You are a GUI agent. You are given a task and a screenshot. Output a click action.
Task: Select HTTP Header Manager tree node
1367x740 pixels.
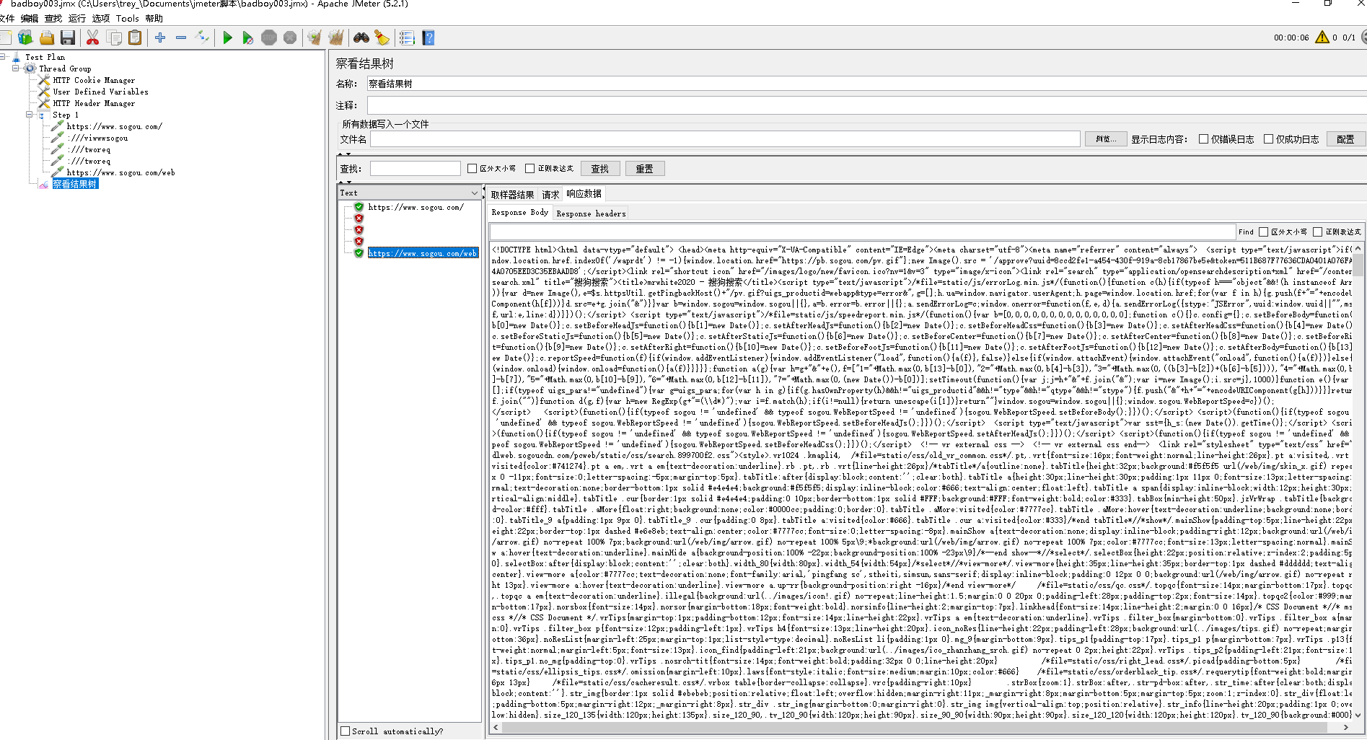[94, 103]
